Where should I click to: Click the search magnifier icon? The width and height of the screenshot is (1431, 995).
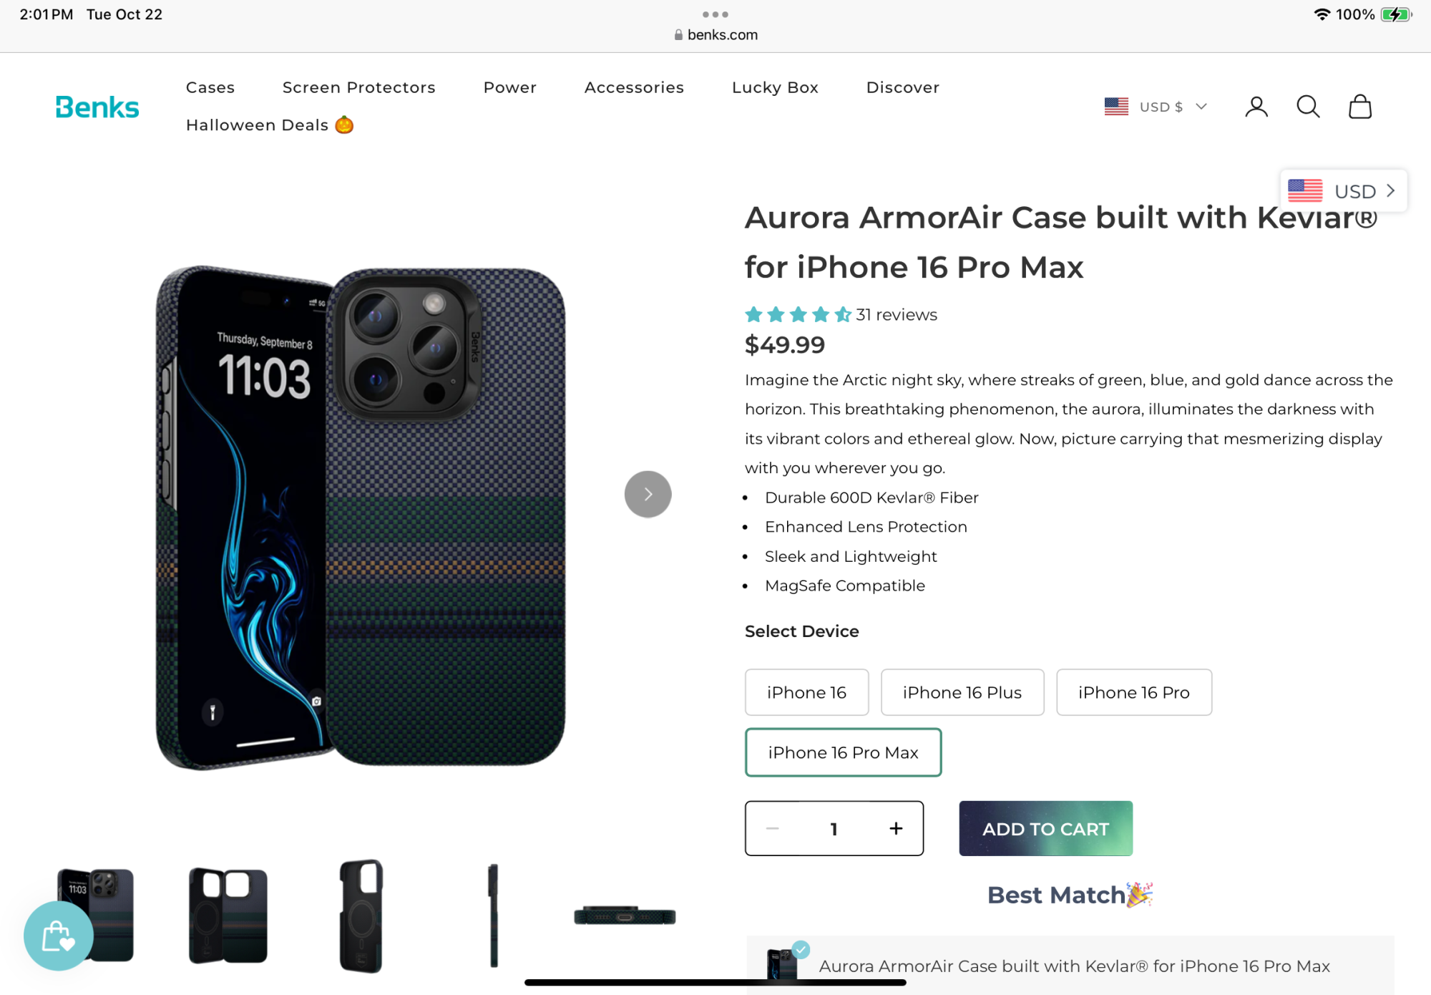(x=1308, y=107)
